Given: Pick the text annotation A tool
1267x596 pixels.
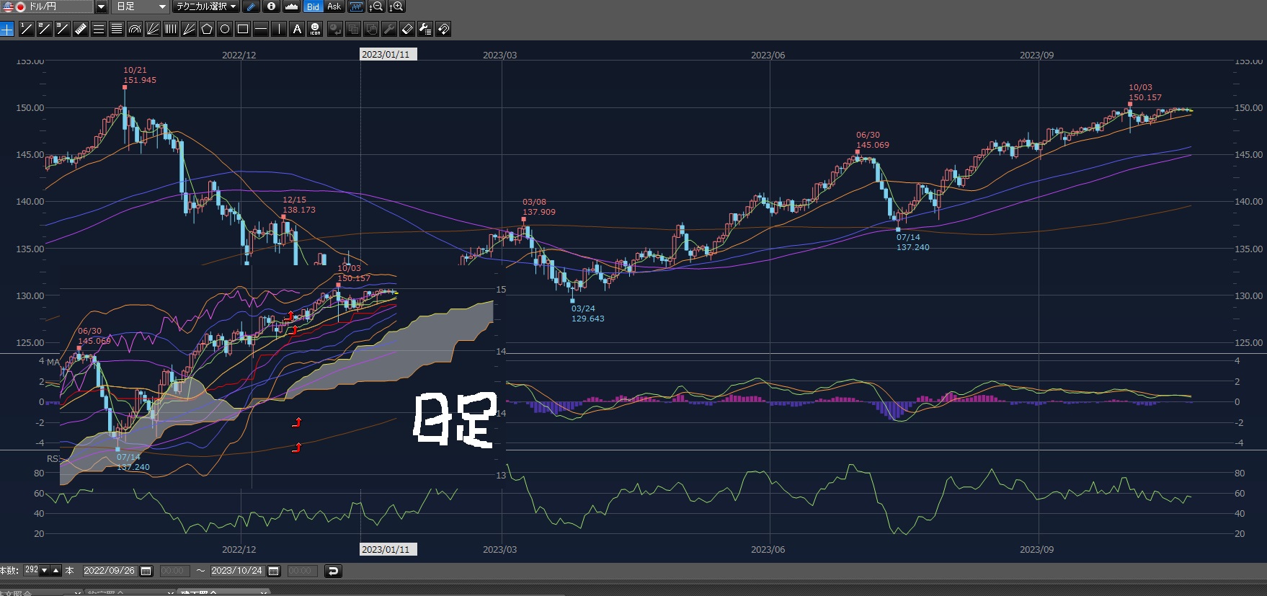Looking at the screenshot, I should [297, 29].
